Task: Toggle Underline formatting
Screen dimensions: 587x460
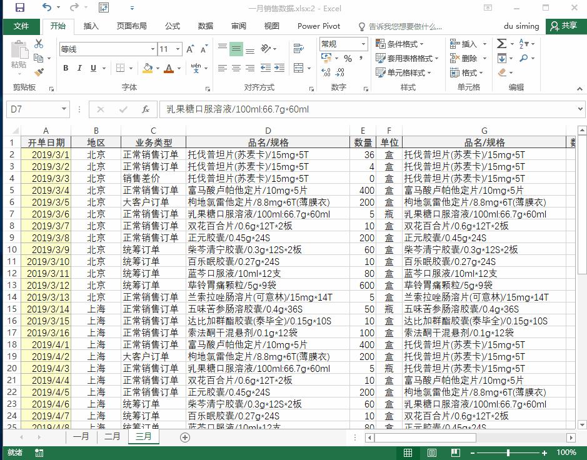Action: pyautogui.click(x=93, y=67)
